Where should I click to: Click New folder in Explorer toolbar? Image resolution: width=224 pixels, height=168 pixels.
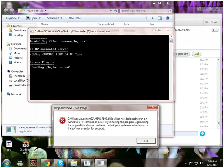click(x=75, y=18)
